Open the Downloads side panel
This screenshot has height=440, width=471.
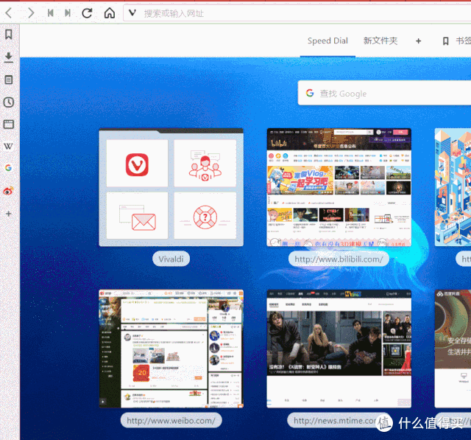(x=9, y=57)
